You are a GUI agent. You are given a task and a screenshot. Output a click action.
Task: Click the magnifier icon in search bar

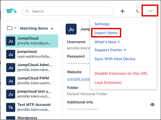[x=27, y=11]
